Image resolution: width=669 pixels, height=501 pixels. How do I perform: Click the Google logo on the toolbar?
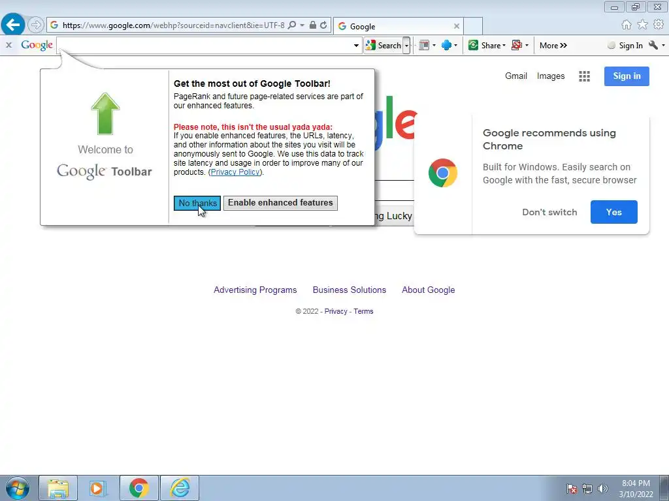[x=37, y=45]
